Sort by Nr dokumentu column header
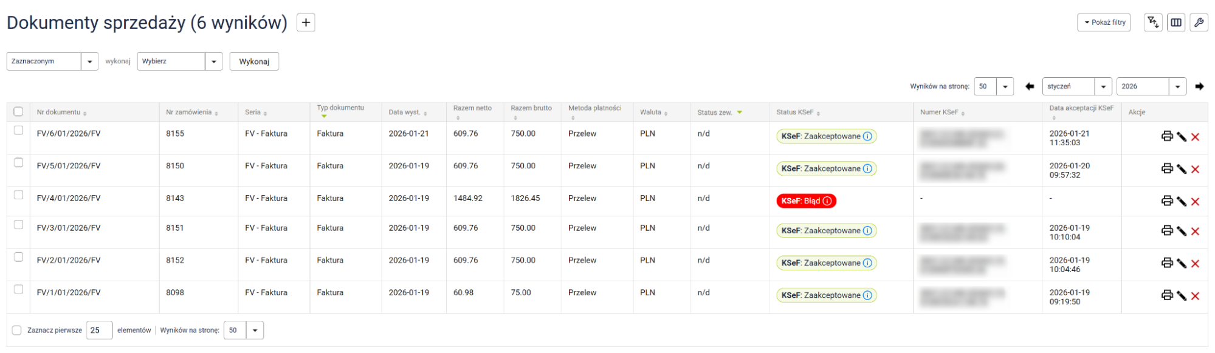The image size is (1215, 353). 58,112
